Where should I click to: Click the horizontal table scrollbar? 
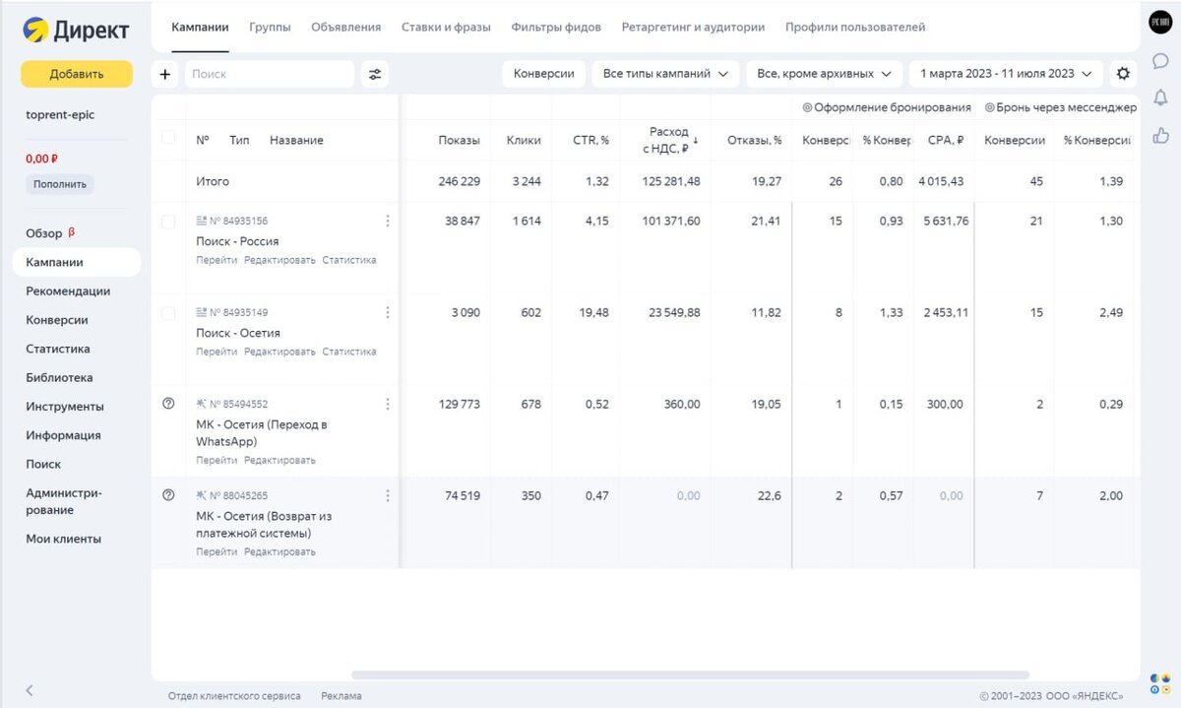pos(689,676)
